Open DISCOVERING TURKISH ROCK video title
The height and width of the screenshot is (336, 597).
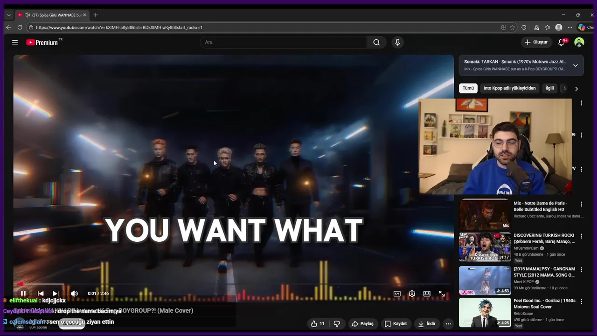coord(544,238)
